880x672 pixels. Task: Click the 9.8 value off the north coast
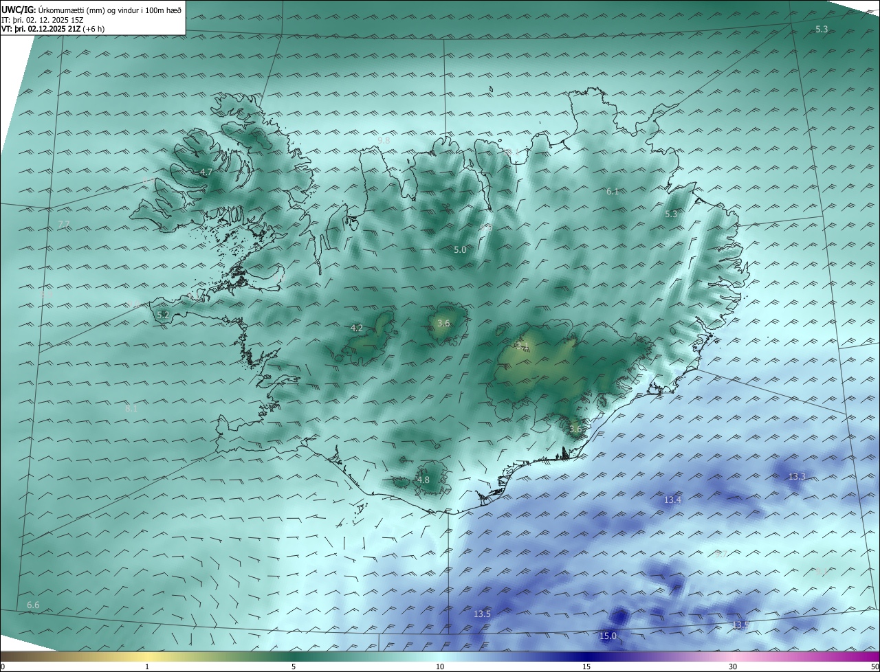pos(384,140)
